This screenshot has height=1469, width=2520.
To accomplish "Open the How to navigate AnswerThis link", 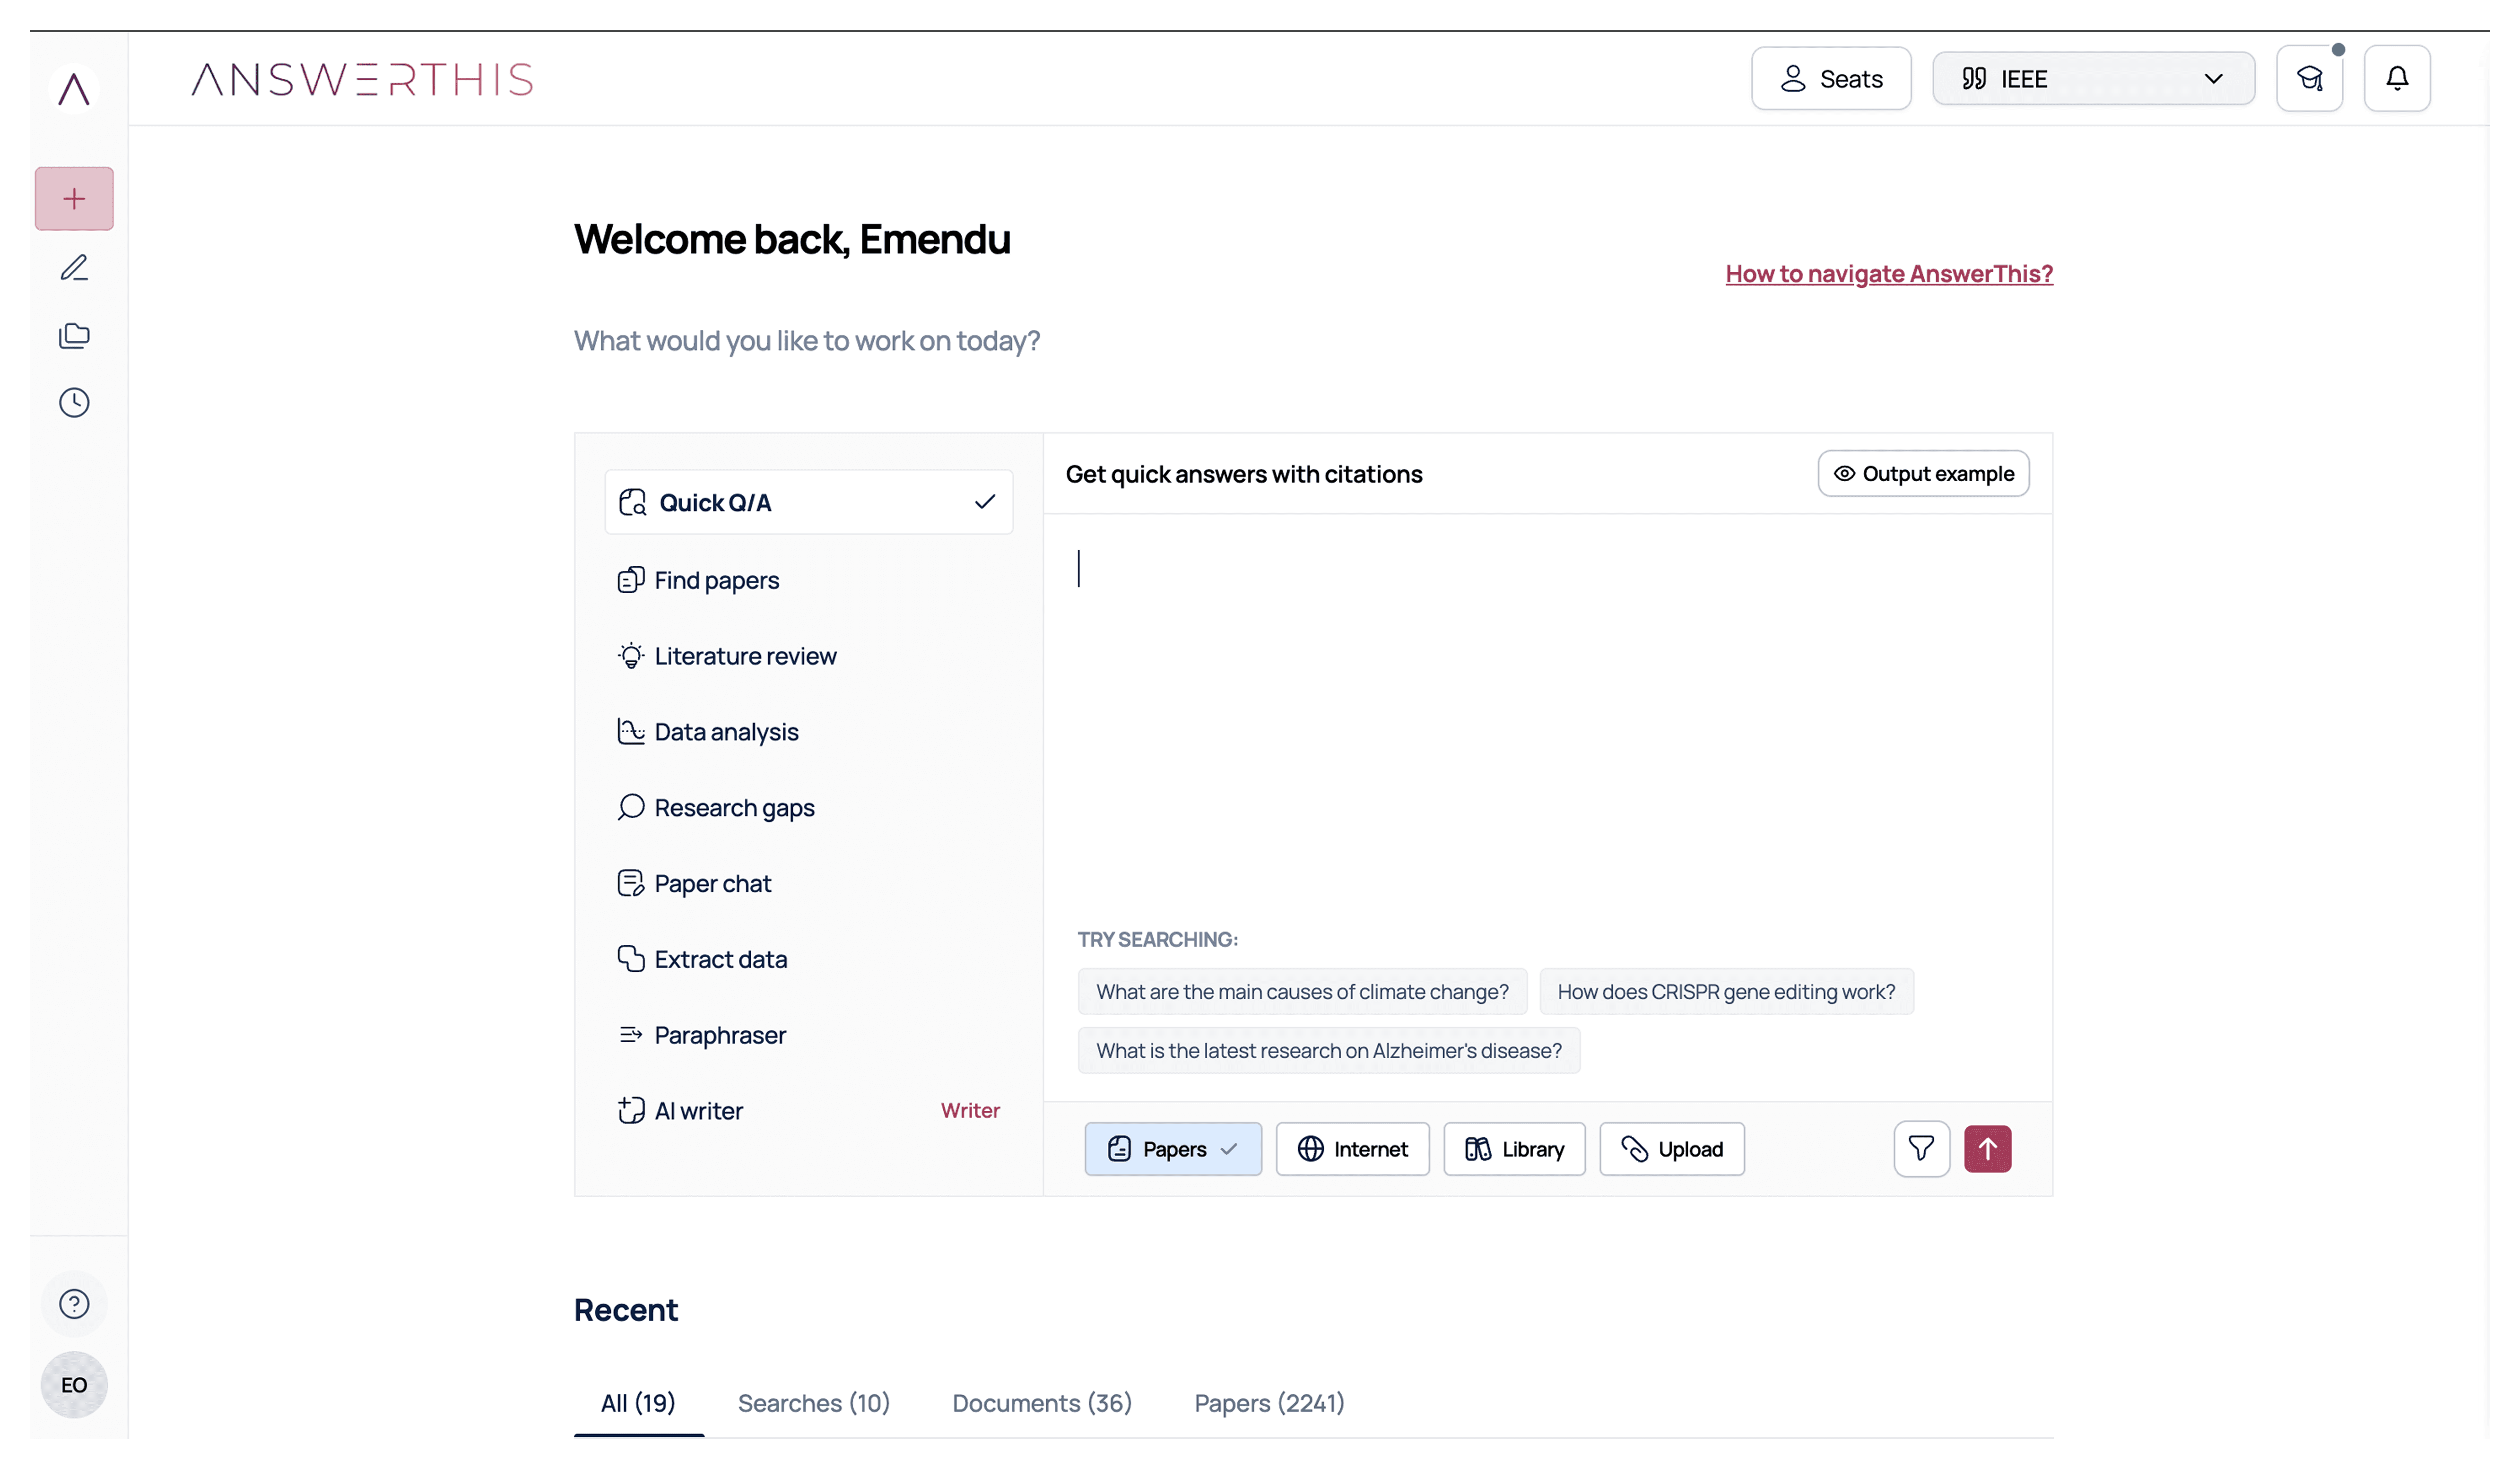I will (1888, 273).
